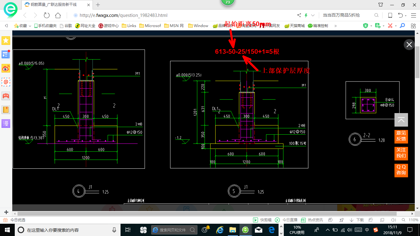The image size is (420, 236).
Task: Open the Links bookmark folder
Action: click(x=129, y=26)
